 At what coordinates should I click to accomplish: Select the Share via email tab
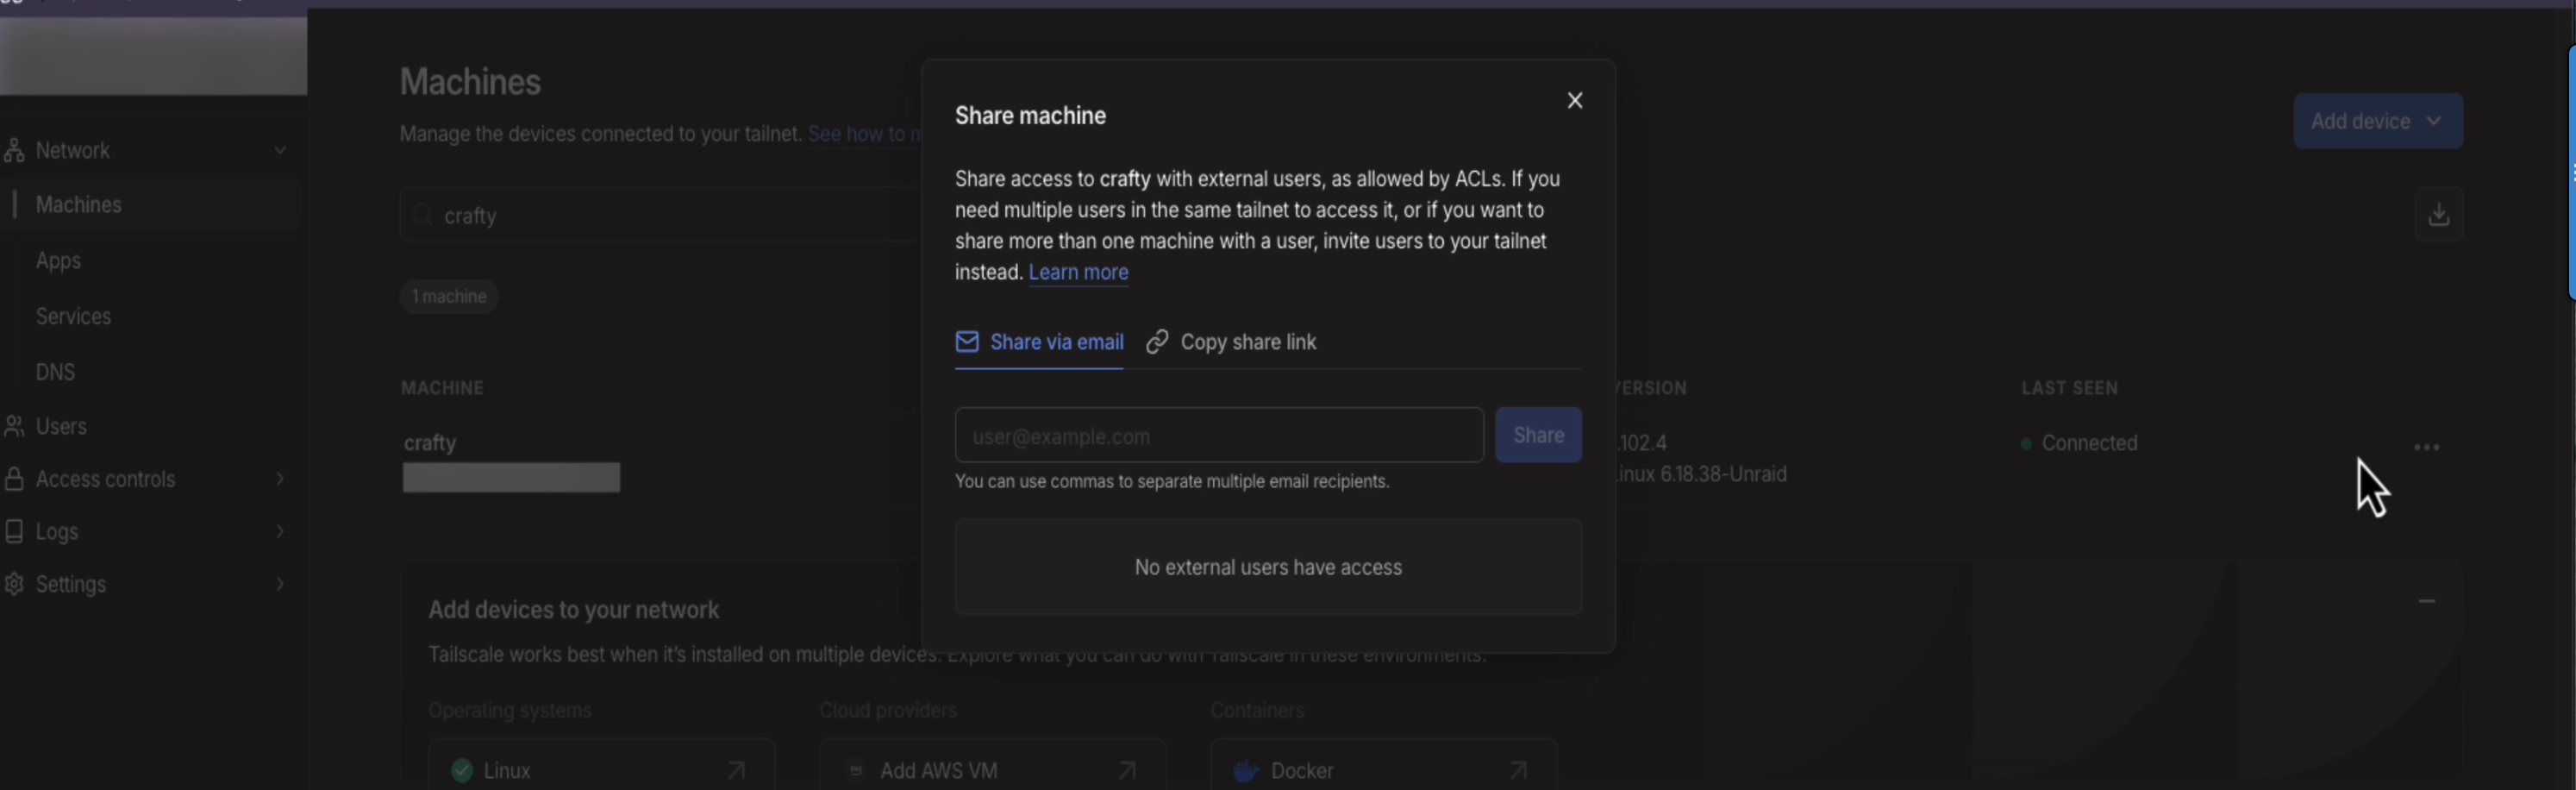(1039, 342)
